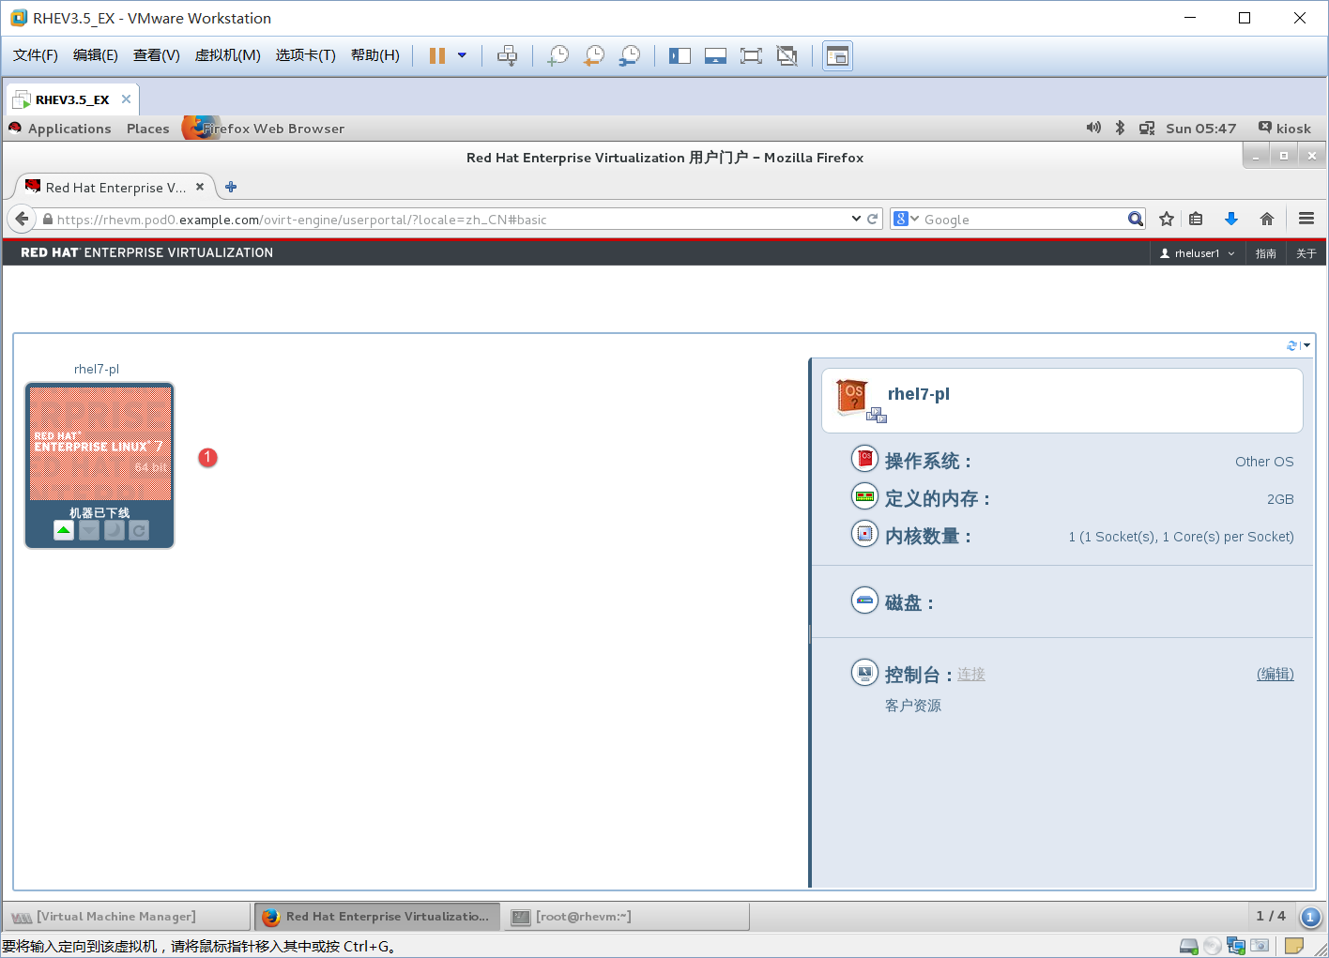Image resolution: width=1329 pixels, height=958 pixels.
Task: Open the 文件(F) menu
Action: (36, 55)
